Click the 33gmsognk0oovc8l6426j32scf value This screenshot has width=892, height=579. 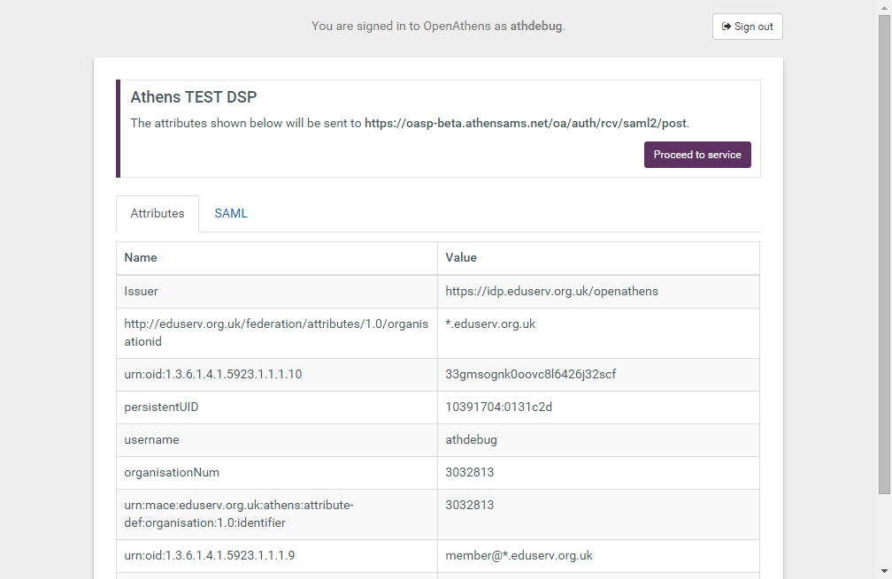(x=531, y=374)
